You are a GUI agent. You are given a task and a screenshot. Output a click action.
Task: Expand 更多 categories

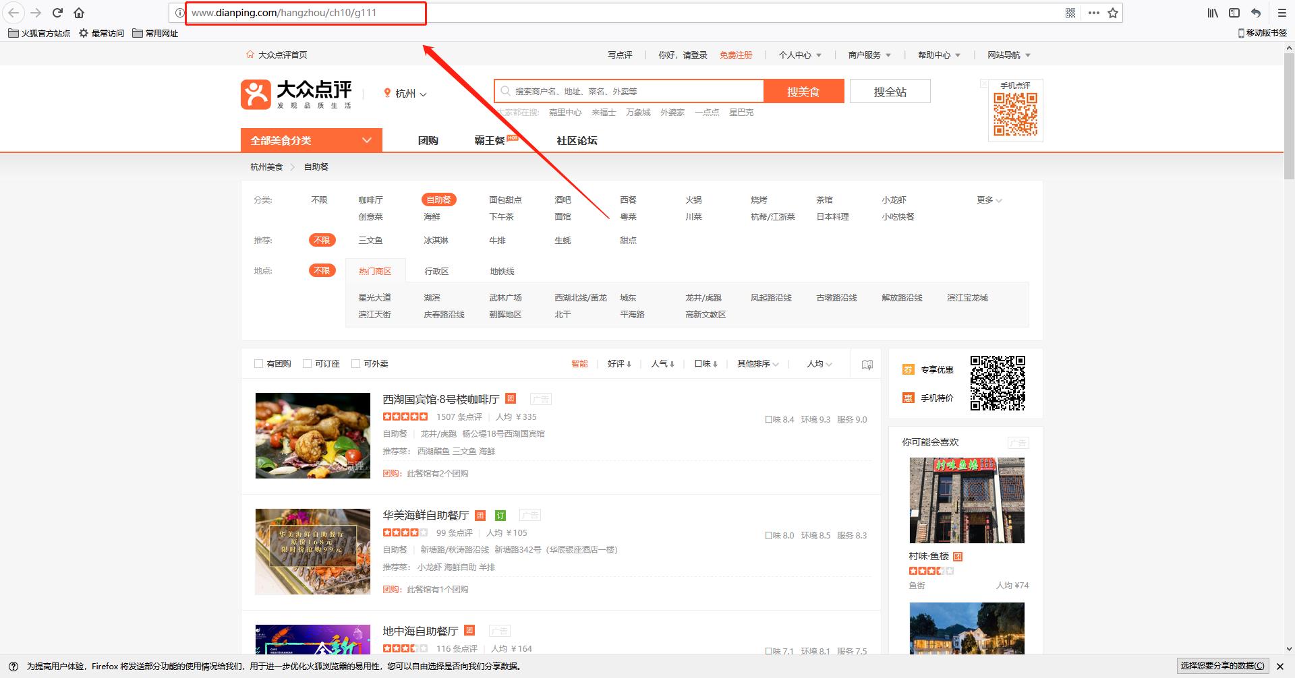989,200
